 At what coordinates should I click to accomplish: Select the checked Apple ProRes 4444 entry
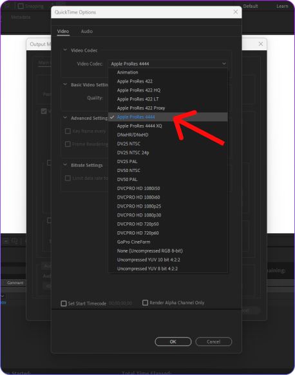168,117
